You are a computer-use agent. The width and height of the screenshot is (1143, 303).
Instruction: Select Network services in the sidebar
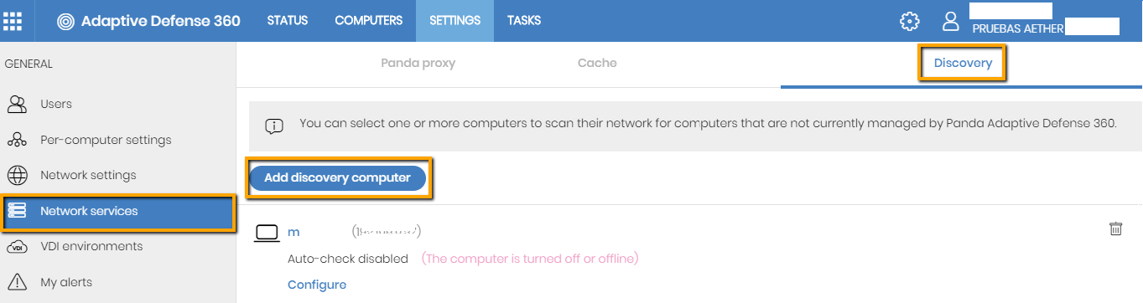coord(117,212)
